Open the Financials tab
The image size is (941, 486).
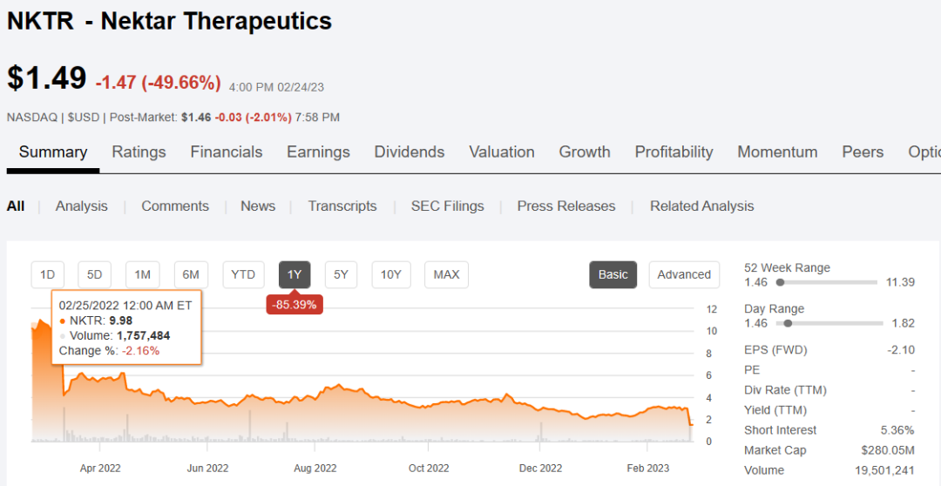[x=227, y=152]
